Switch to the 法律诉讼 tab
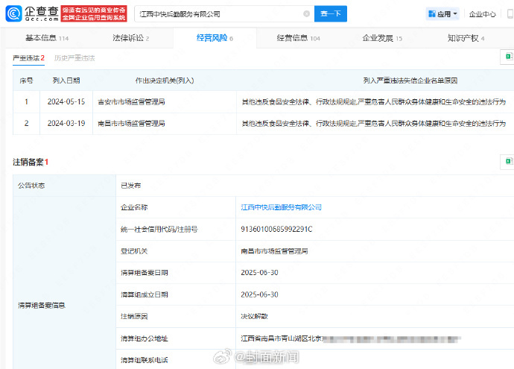 click(130, 38)
